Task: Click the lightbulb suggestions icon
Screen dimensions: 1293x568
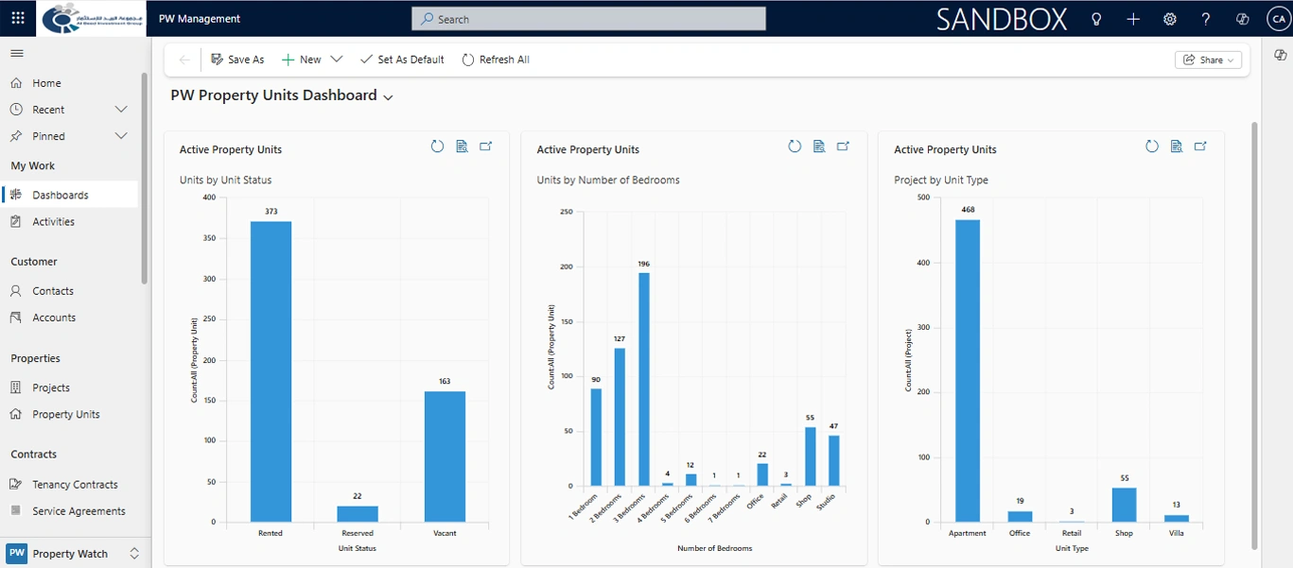Action: pyautogui.click(x=1096, y=18)
